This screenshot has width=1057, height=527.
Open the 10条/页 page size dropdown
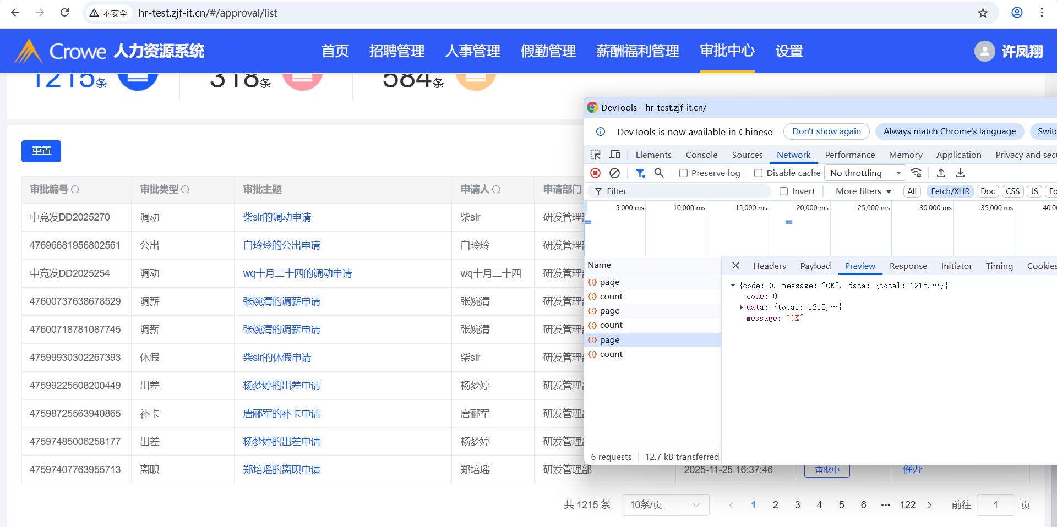(x=665, y=505)
